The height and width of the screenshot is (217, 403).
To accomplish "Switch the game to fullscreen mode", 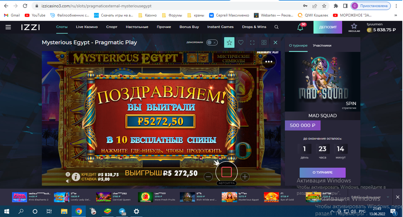I will point(252,43).
